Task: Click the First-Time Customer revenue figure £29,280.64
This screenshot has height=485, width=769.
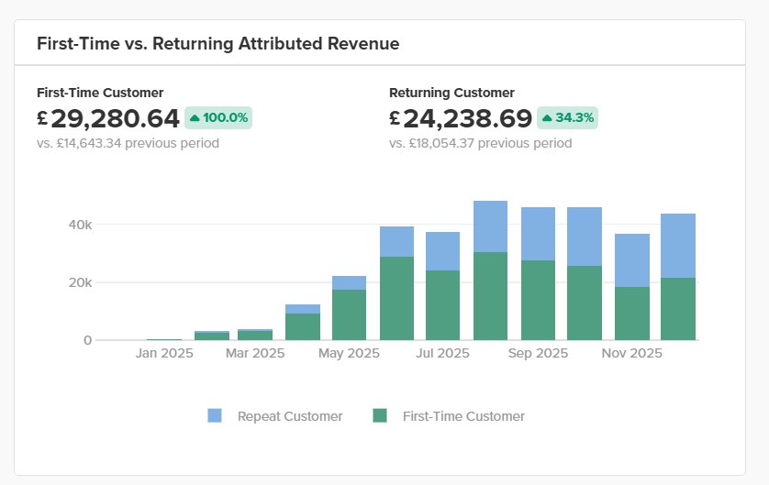Action: click(108, 118)
